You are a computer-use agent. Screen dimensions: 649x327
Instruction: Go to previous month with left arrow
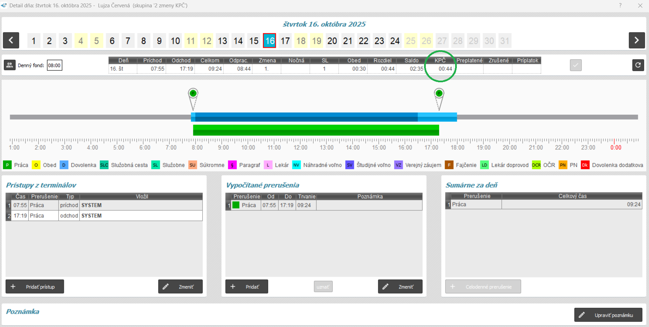(x=11, y=40)
